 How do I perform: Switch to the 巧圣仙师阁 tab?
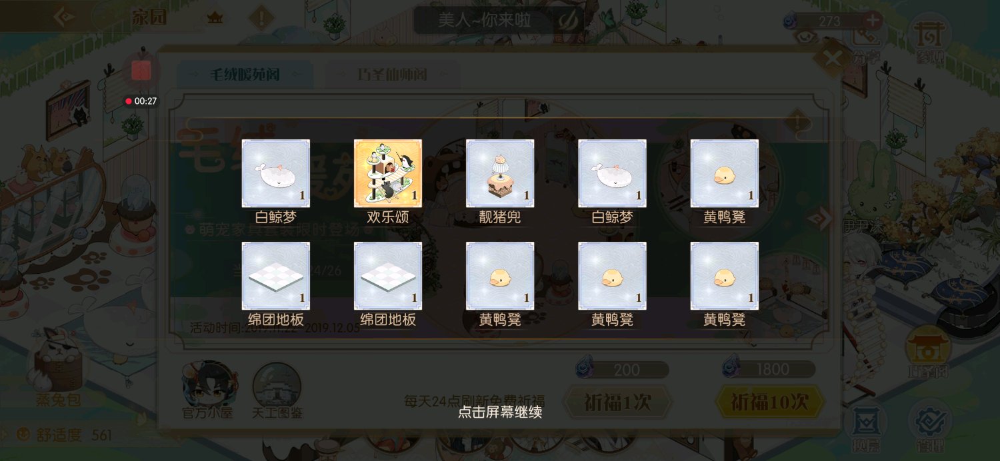tap(391, 75)
